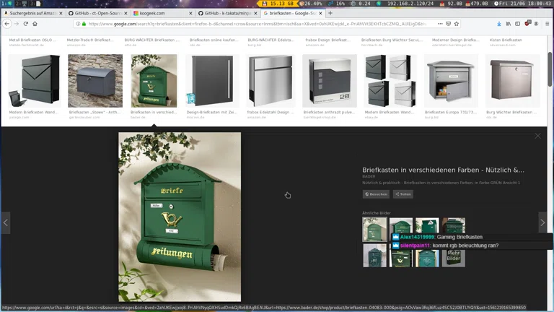This screenshot has width=554, height=312.
Task: Open the Firefox downloads panel
Action: click(498, 24)
